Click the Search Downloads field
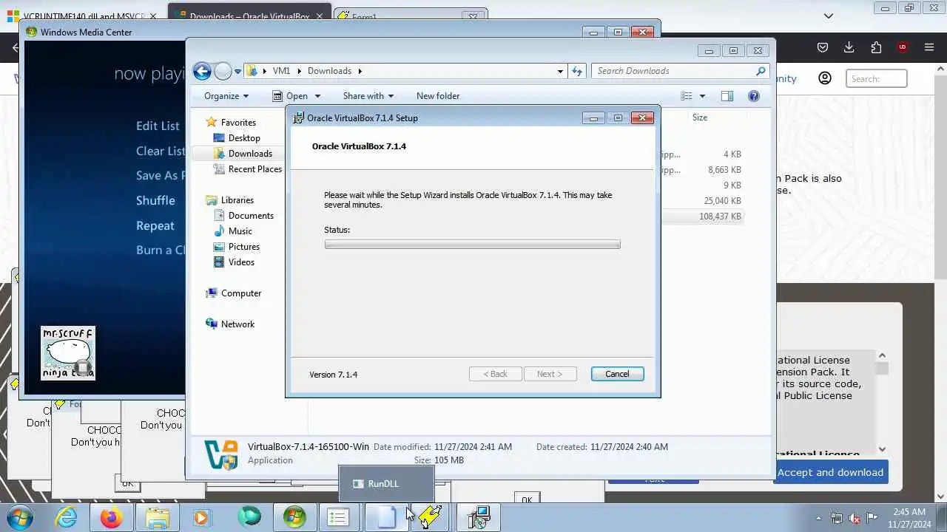This screenshot has width=947, height=532. pyautogui.click(x=680, y=71)
